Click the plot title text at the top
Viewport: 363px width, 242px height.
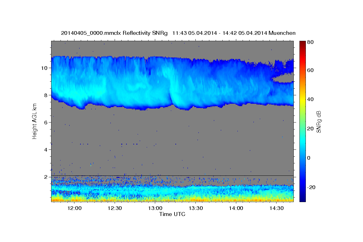coord(178,33)
